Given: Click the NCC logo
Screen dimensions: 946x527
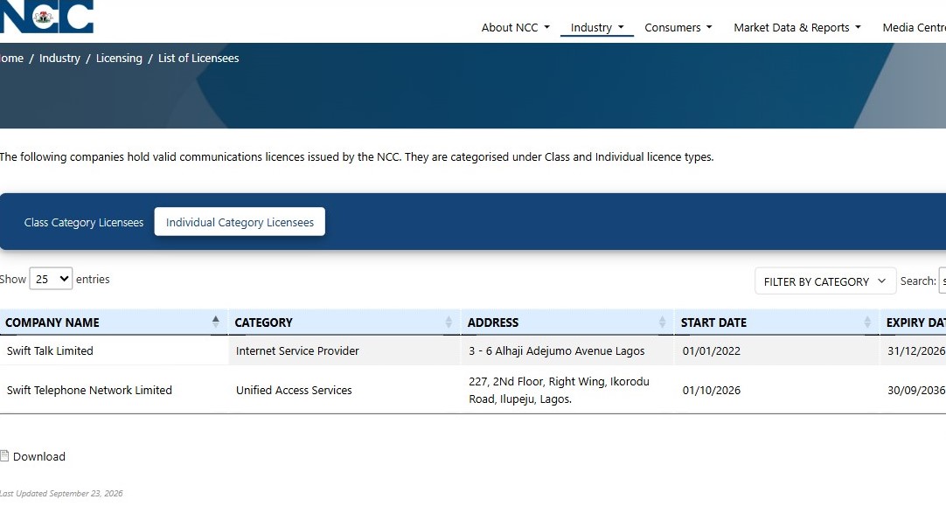Looking at the screenshot, I should coord(46,17).
